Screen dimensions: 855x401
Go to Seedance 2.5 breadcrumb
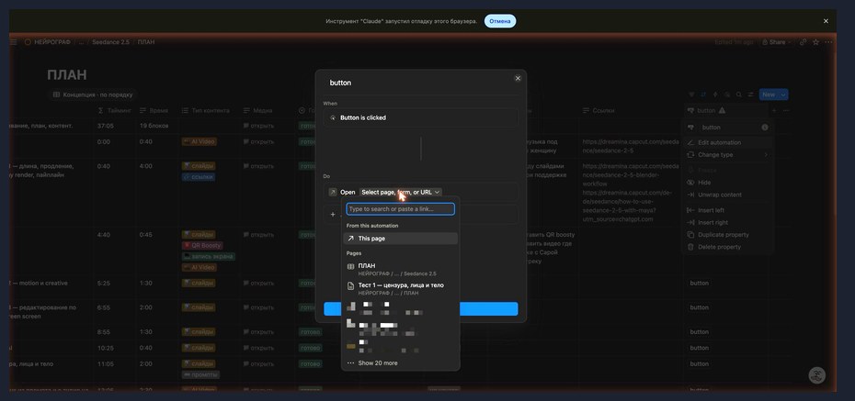click(x=110, y=42)
